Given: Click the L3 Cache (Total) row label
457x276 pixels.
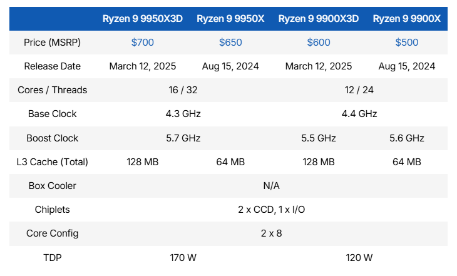Looking at the screenshot, I should 52,161.
